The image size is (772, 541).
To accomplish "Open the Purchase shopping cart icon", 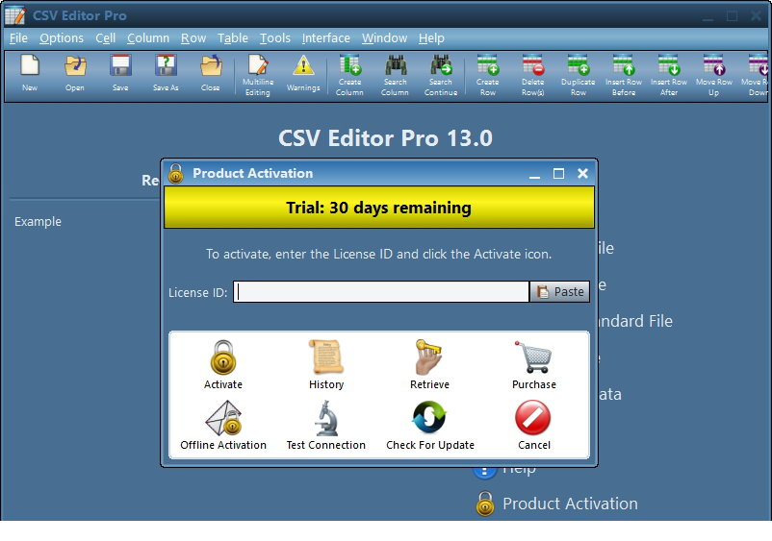I will pos(533,364).
